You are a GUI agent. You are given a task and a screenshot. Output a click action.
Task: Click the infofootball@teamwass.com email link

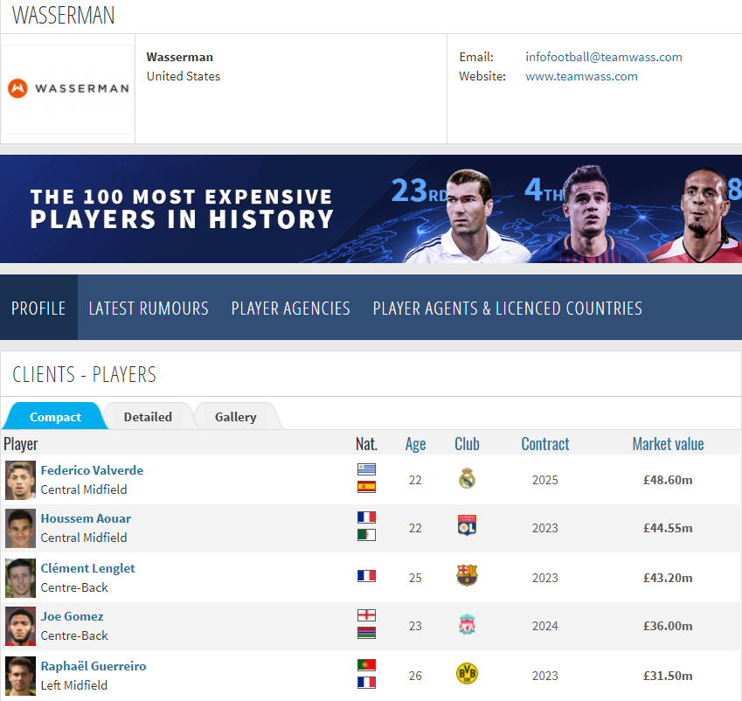coord(604,57)
